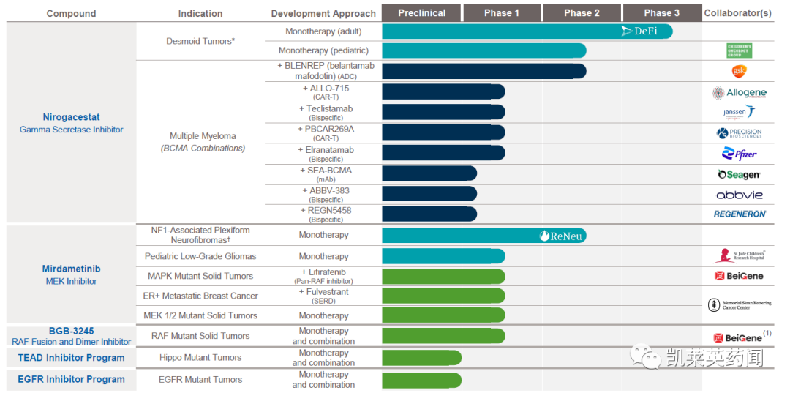Click MAPK Mutant Solid Tumors indication
Image resolution: width=790 pixels, height=393 pixels.
pos(200,276)
